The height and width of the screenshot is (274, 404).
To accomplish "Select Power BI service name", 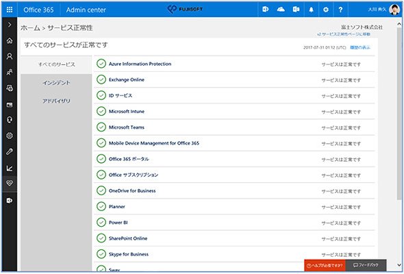I will pos(118,223).
